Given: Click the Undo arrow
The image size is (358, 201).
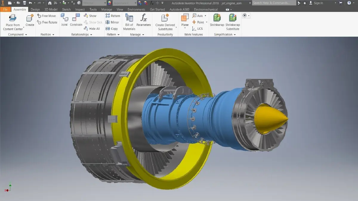Looking at the screenshot, I should [x=30, y=3].
